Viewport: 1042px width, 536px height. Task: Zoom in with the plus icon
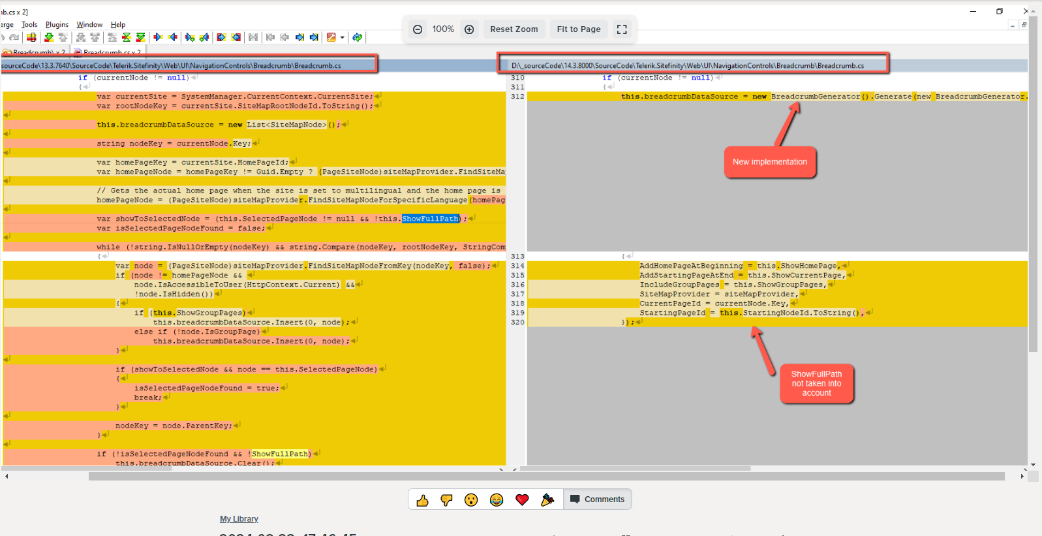(x=469, y=29)
